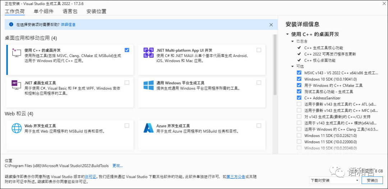Uncheck C++ AddressSanitizer option
Viewport: 388px width, 189px height.
(299, 98)
